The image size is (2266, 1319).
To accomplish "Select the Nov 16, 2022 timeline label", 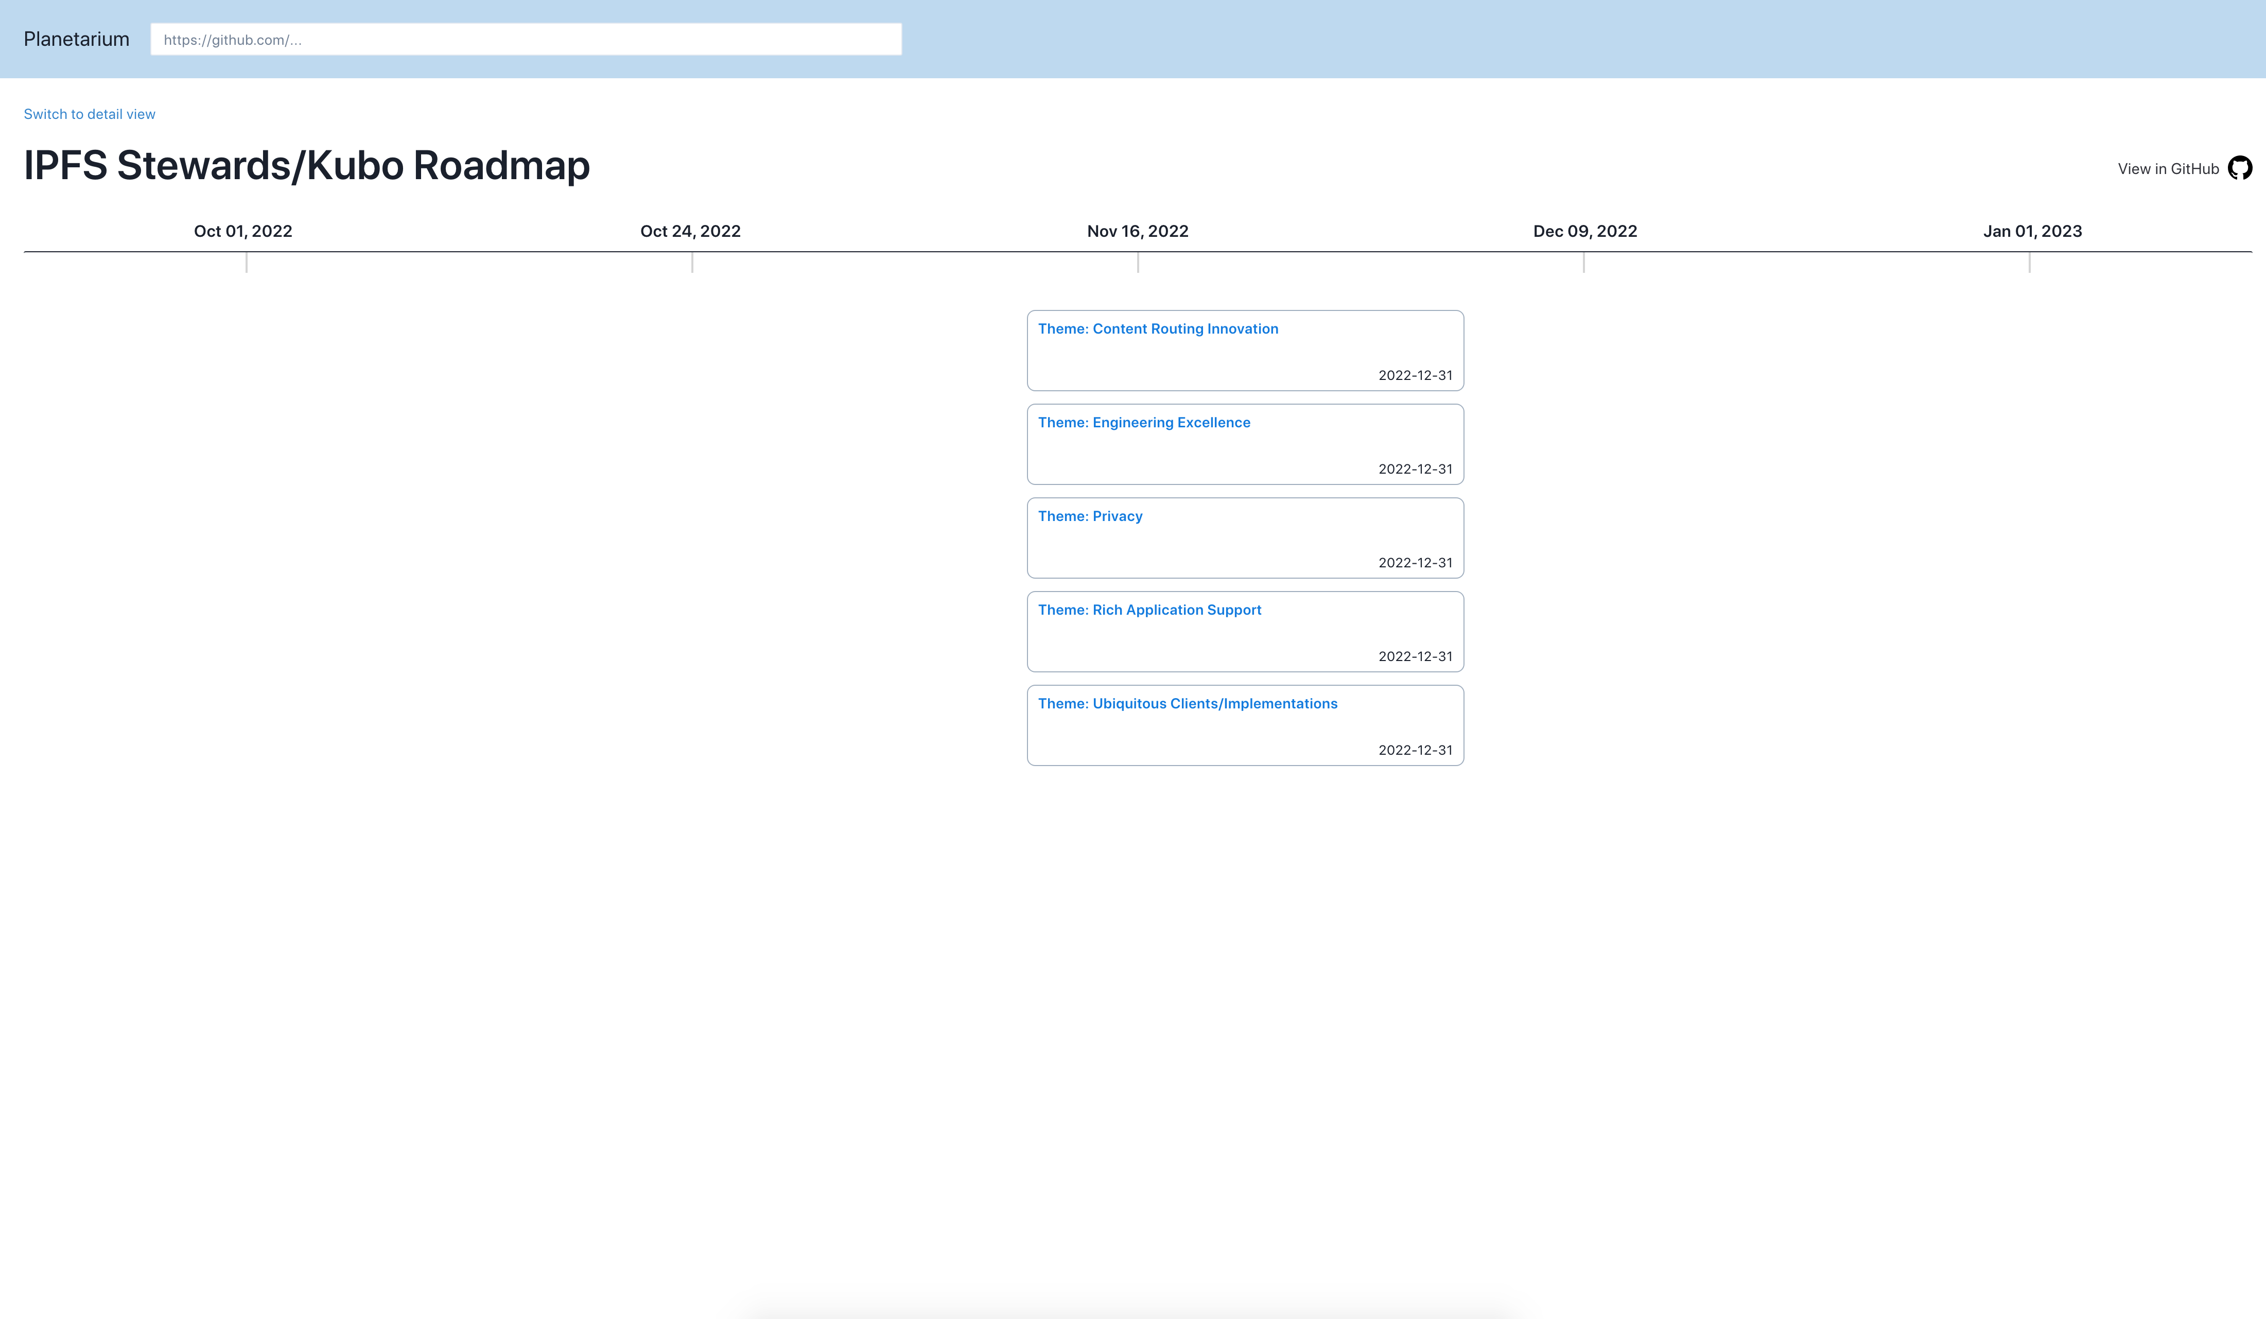I will 1138,231.
